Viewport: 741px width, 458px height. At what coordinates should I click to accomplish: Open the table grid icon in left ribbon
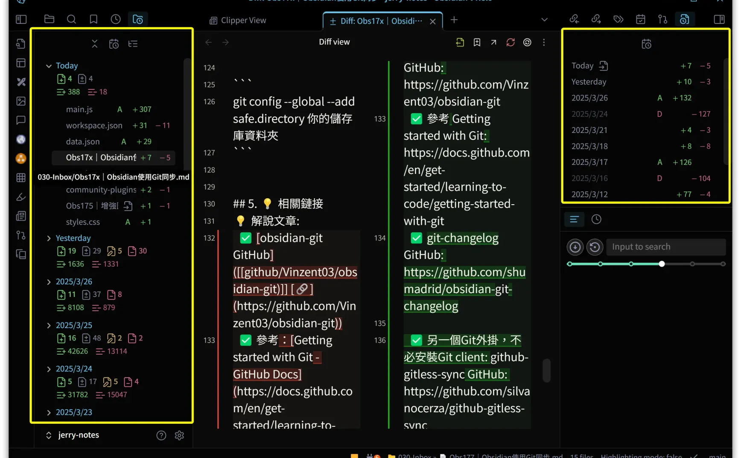(x=21, y=178)
